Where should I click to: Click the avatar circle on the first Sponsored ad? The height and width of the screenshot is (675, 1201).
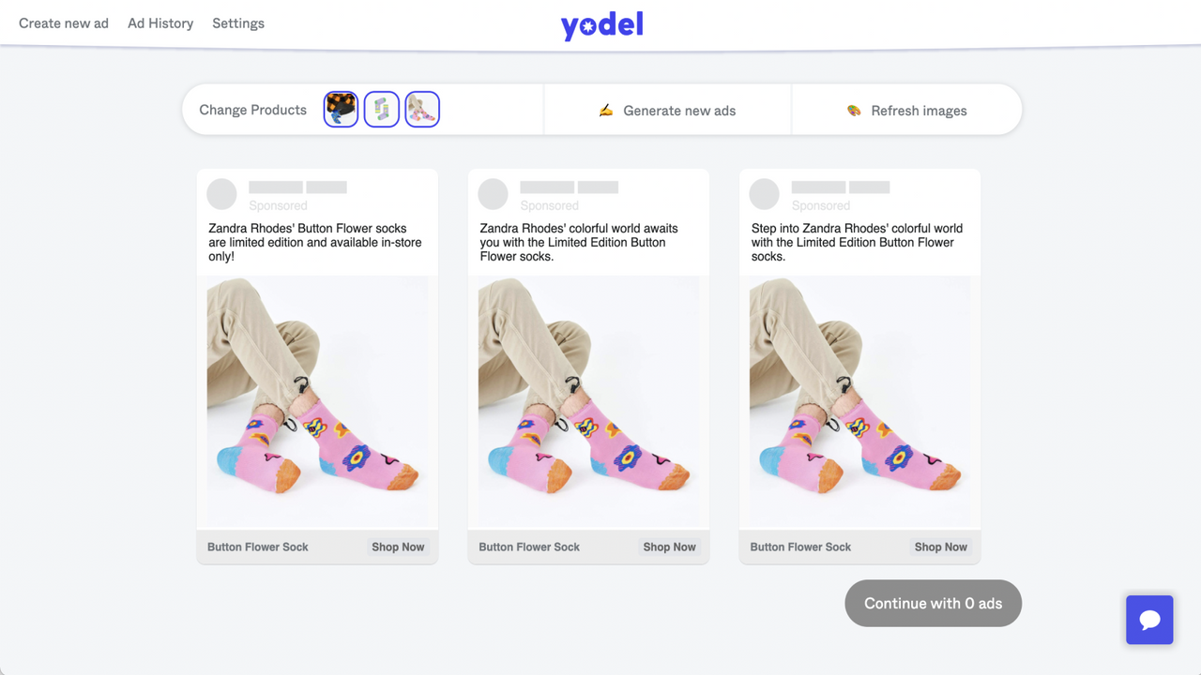click(221, 194)
